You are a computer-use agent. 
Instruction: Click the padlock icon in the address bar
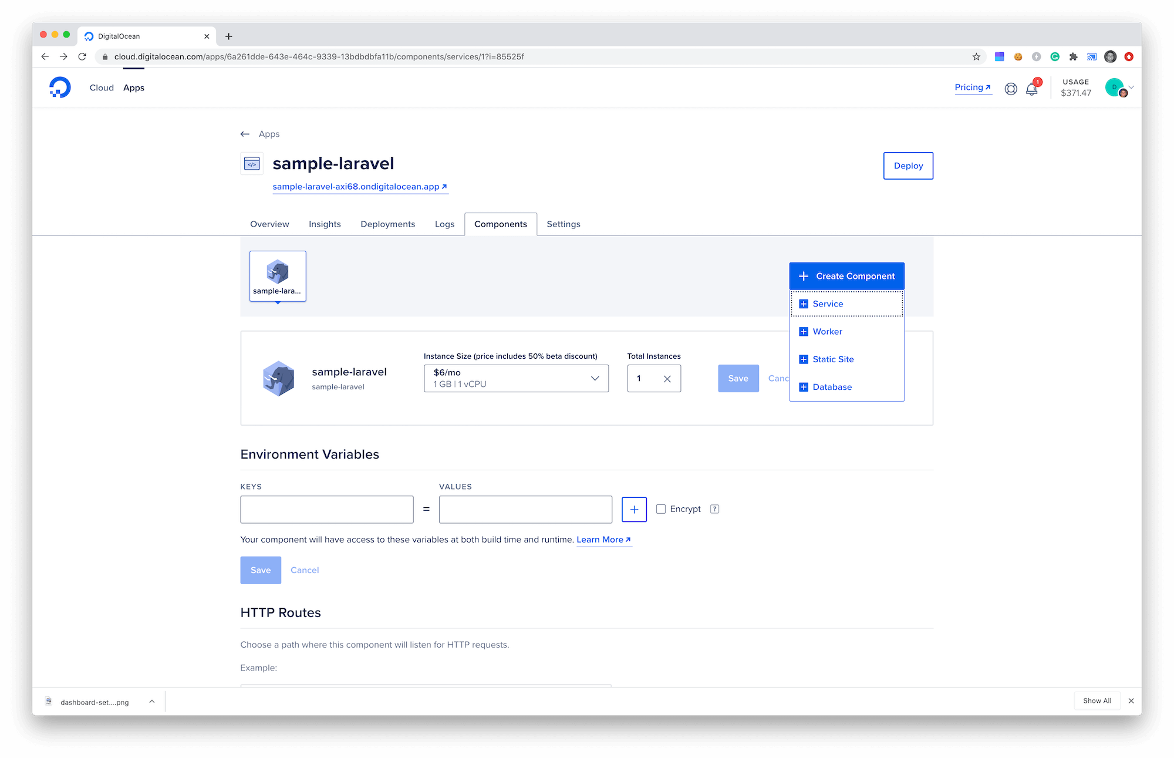[105, 56]
